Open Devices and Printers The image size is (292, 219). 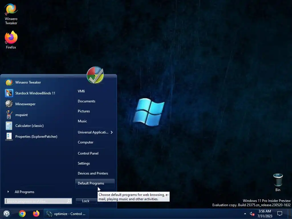coord(95,173)
